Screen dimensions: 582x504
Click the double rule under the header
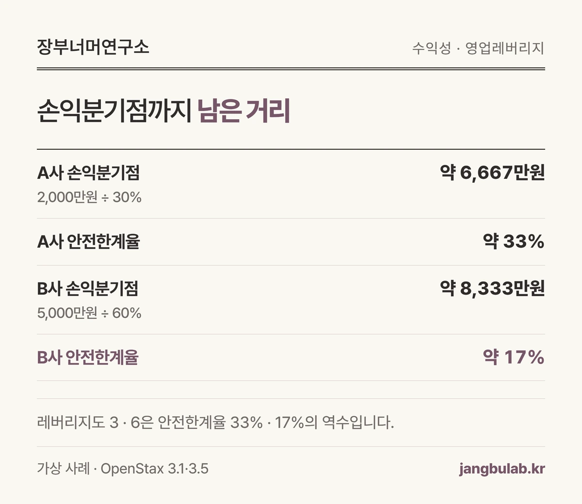pos(291,69)
